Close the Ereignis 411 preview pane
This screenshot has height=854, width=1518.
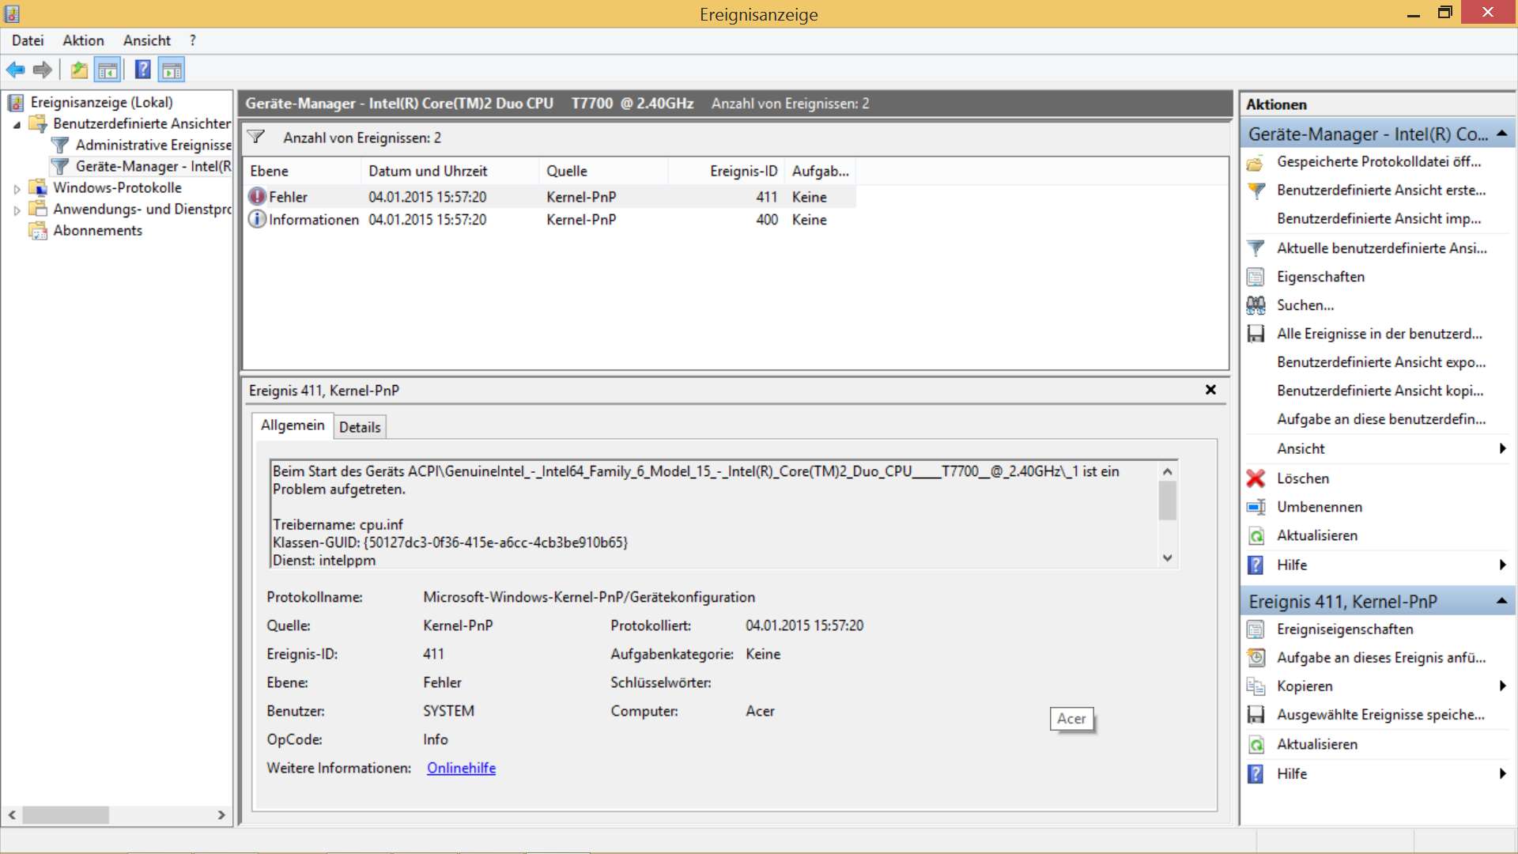(x=1210, y=390)
